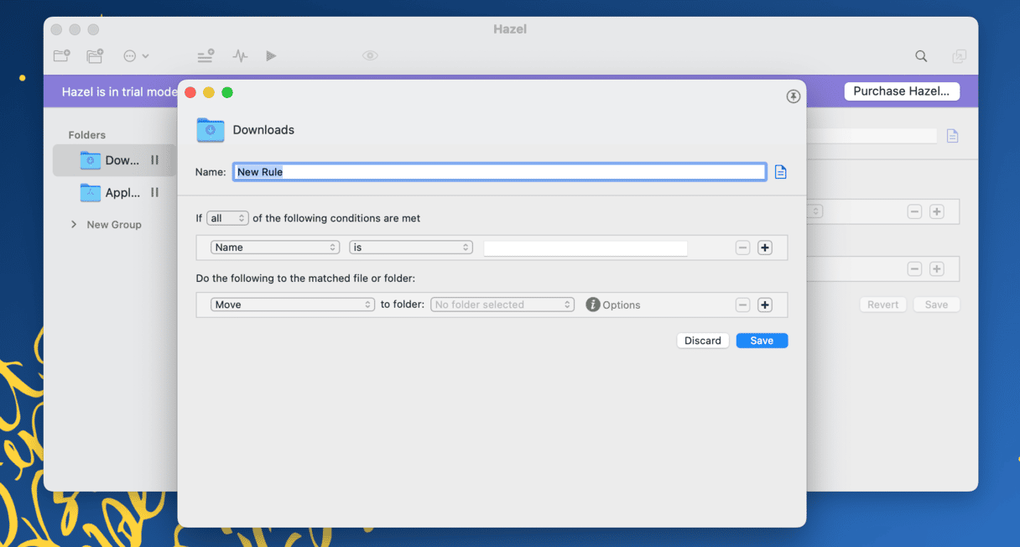Click the 'Hazel is in trial mode' banner text
The height and width of the screenshot is (547, 1020).
120,91
